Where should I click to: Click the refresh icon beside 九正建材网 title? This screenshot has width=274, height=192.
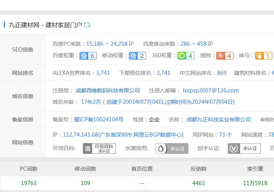pos(87,25)
